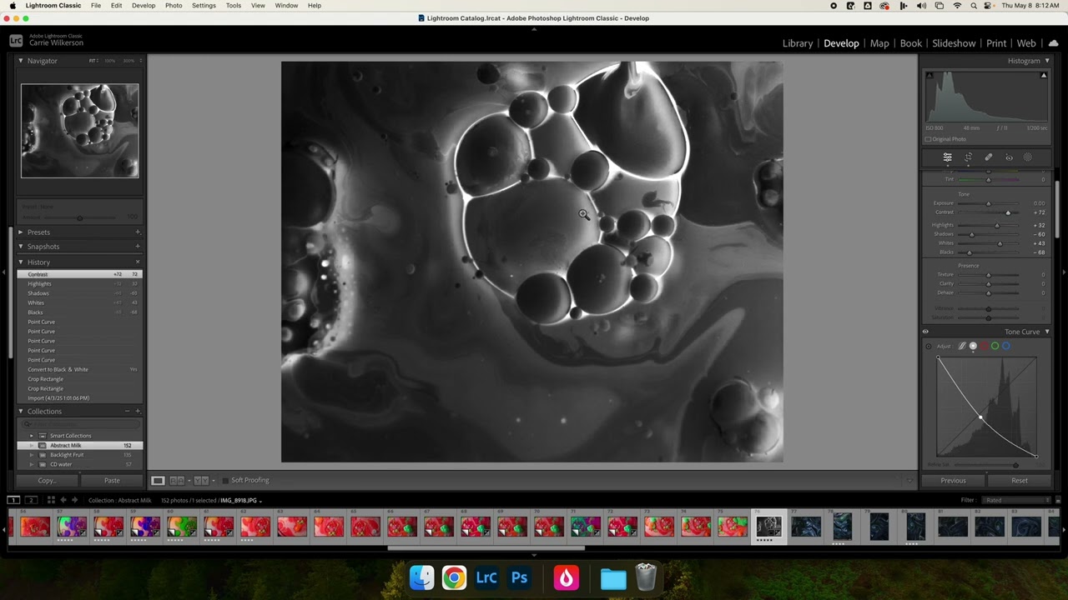The height and width of the screenshot is (600, 1068).
Task: Enable the Soft Proofing checkbox
Action: point(224,480)
